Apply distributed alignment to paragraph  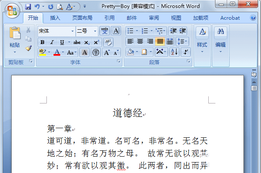coord(170,41)
